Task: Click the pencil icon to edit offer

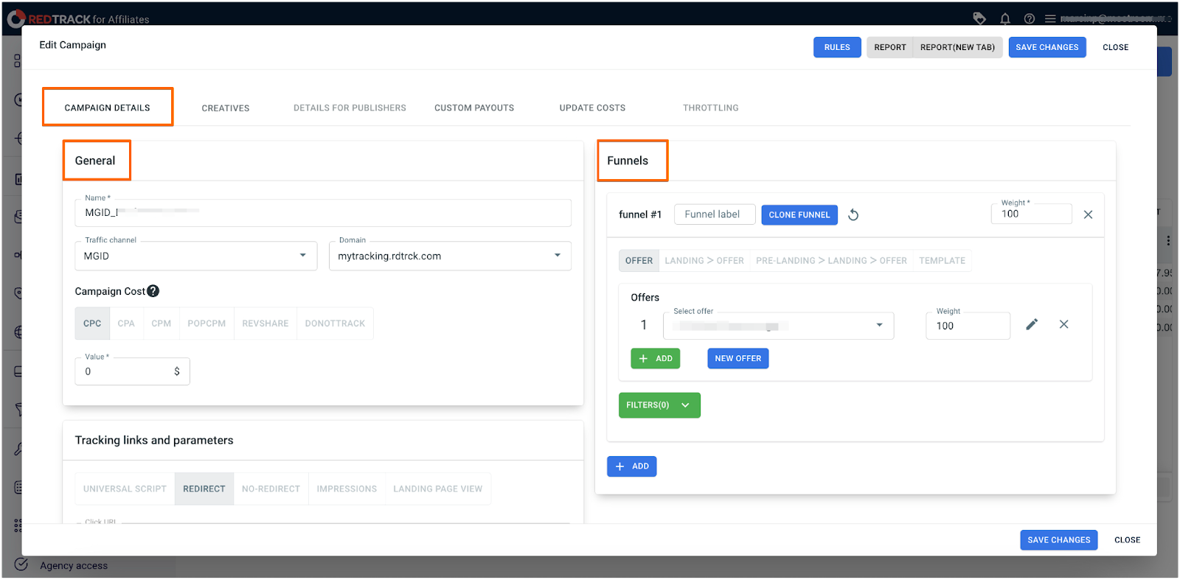Action: 1032,324
